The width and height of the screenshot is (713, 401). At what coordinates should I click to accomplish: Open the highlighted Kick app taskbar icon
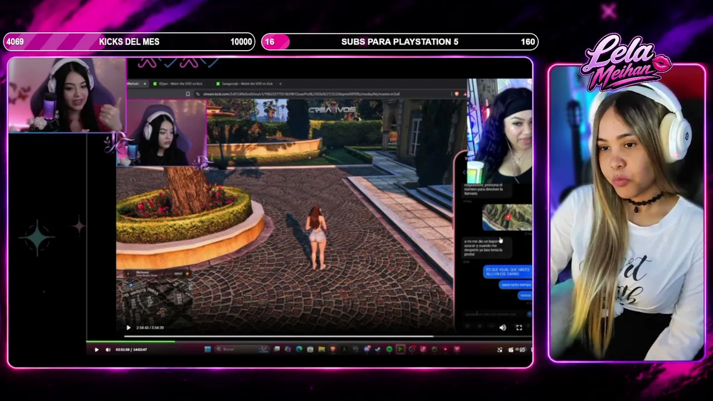pos(400,349)
